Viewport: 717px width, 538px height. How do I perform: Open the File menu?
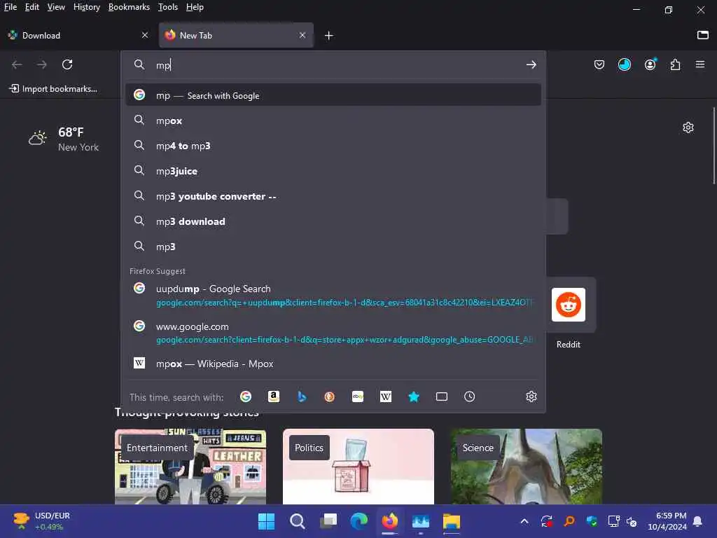pyautogui.click(x=11, y=7)
